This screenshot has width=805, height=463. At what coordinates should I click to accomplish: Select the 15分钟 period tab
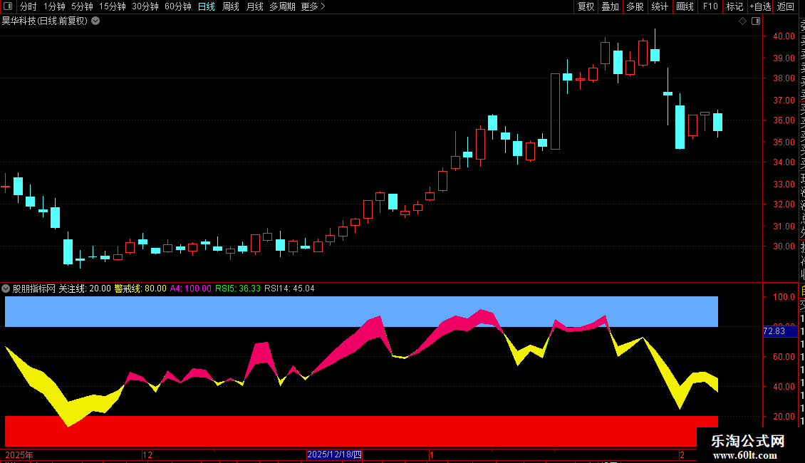coord(113,6)
